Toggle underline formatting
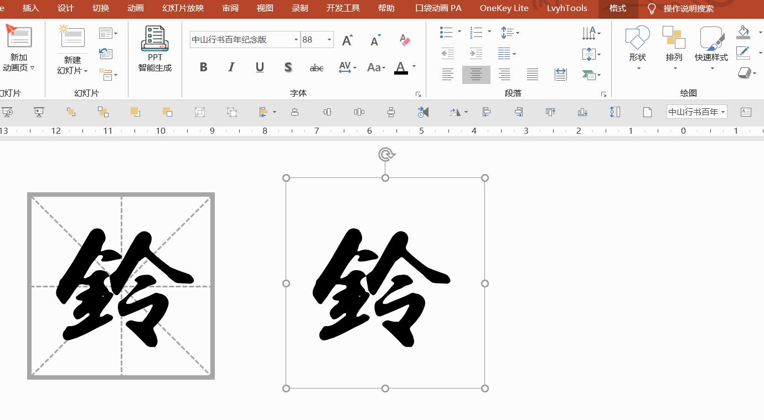This screenshot has height=420, width=764. tap(259, 67)
